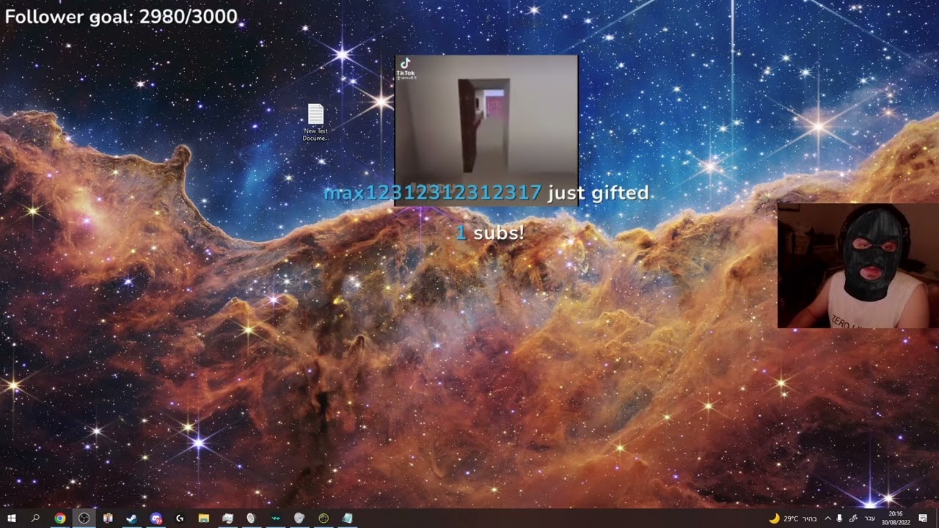Open the yellow circular app in the taskbar
939x528 pixels.
pos(324,518)
